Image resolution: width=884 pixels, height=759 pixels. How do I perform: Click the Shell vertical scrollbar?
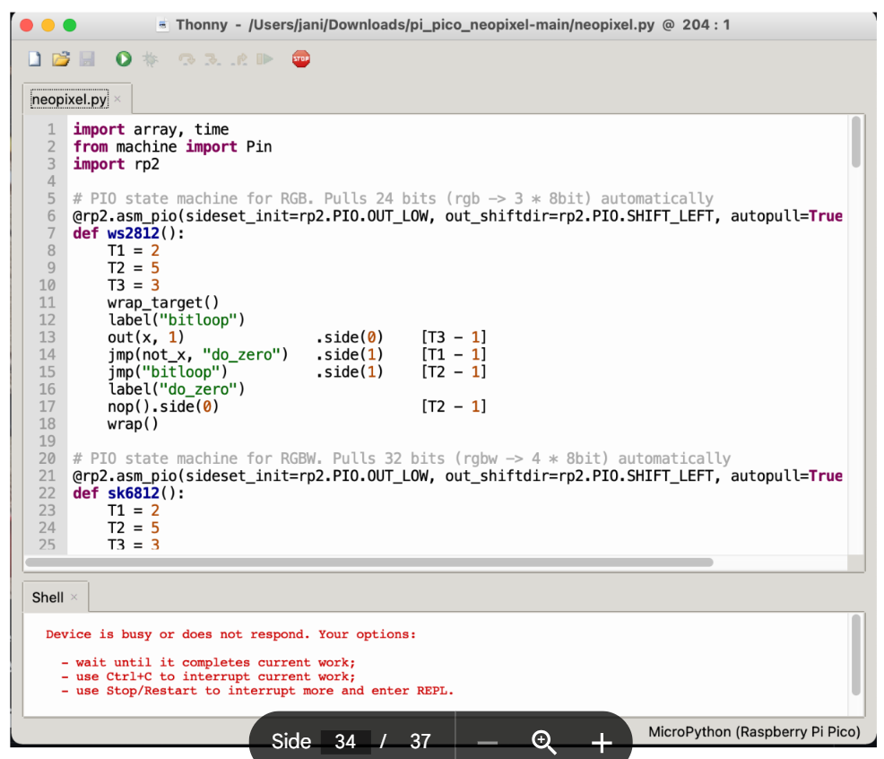(856, 655)
